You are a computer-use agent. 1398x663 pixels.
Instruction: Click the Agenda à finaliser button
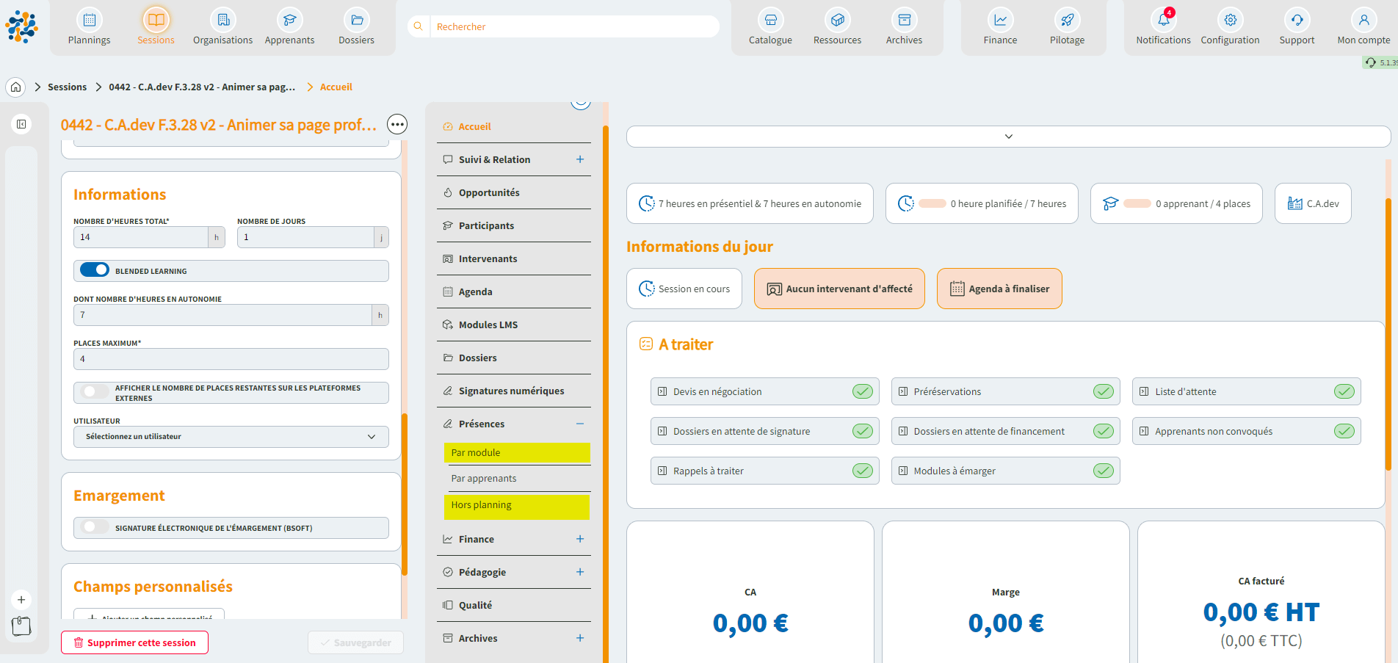click(999, 289)
